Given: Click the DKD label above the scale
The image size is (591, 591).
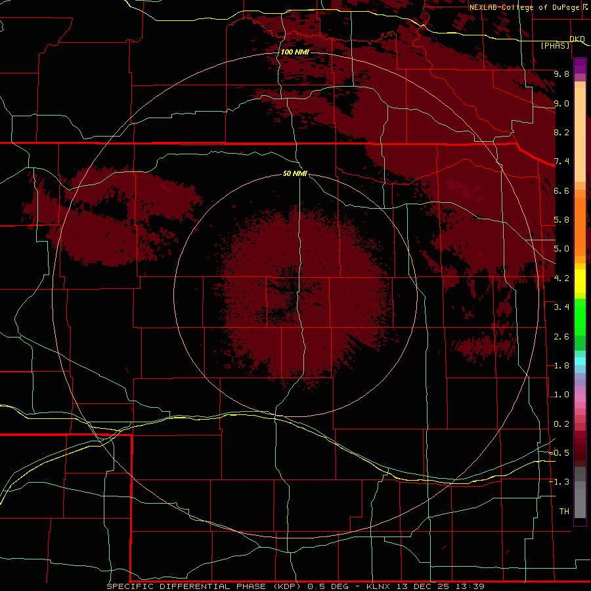Looking at the screenshot, I should 577,39.
